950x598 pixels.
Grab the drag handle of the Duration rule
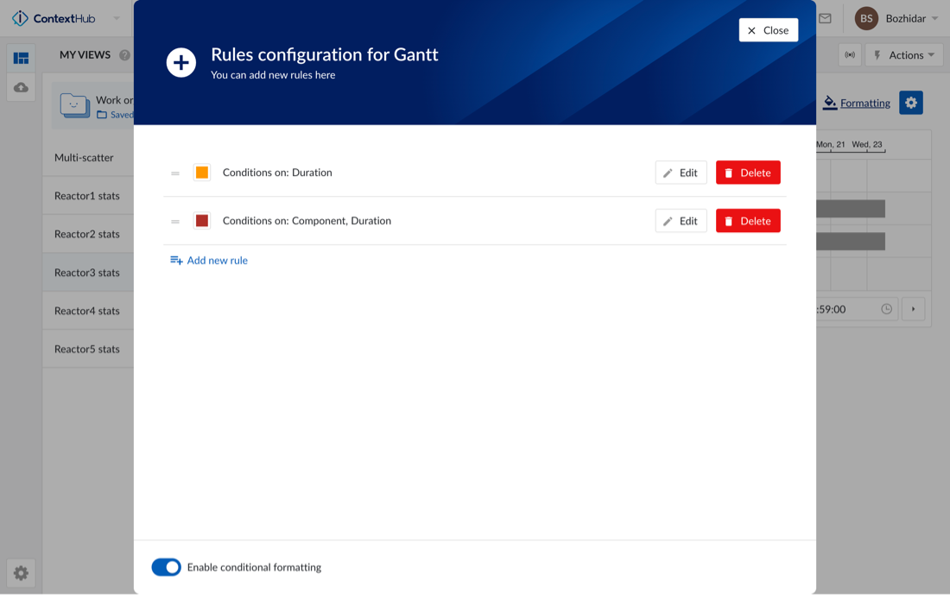pos(175,173)
